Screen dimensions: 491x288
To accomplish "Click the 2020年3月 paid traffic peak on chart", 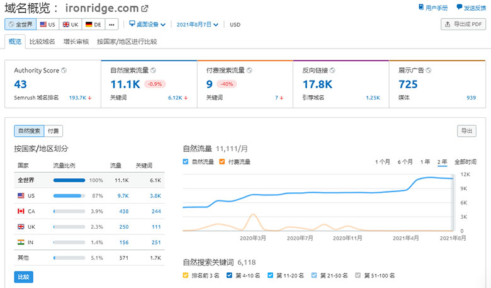I will tap(252, 215).
